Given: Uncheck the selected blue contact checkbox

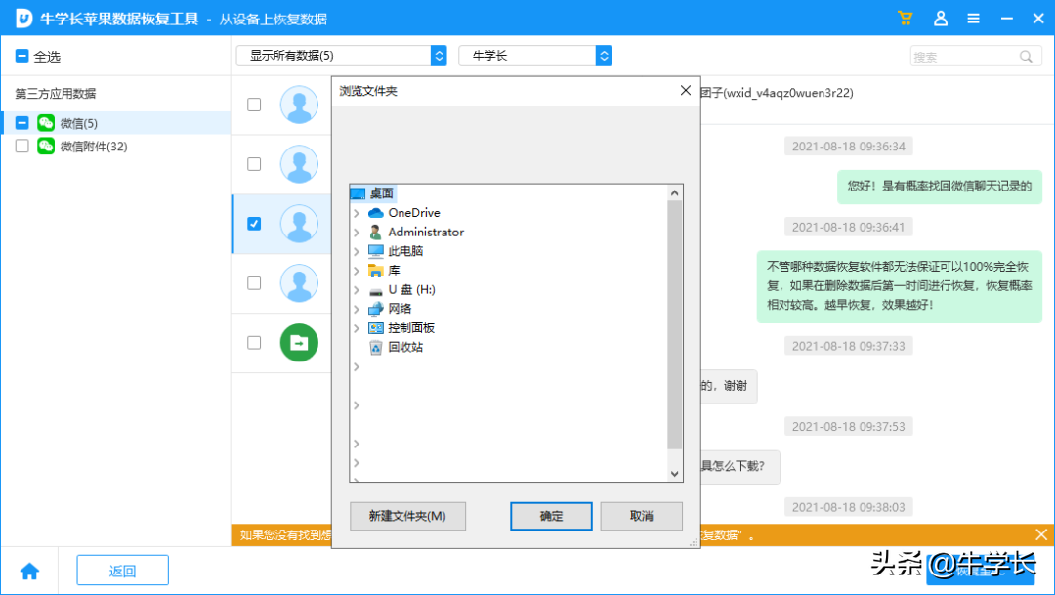Looking at the screenshot, I should (253, 224).
